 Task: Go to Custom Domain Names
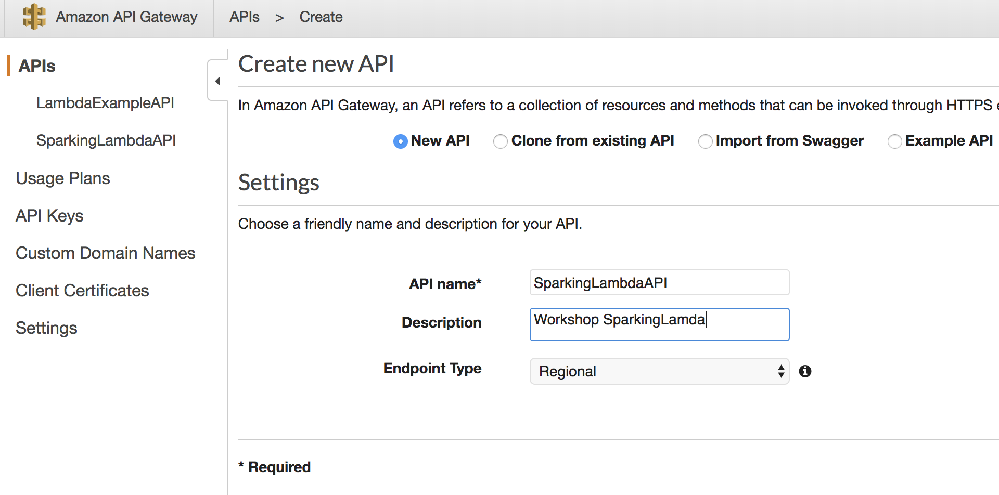pyautogui.click(x=106, y=253)
